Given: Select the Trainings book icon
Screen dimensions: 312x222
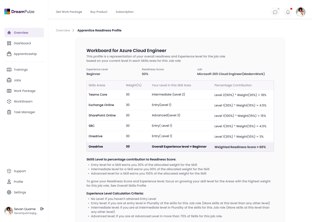Looking at the screenshot, I should (9, 70).
